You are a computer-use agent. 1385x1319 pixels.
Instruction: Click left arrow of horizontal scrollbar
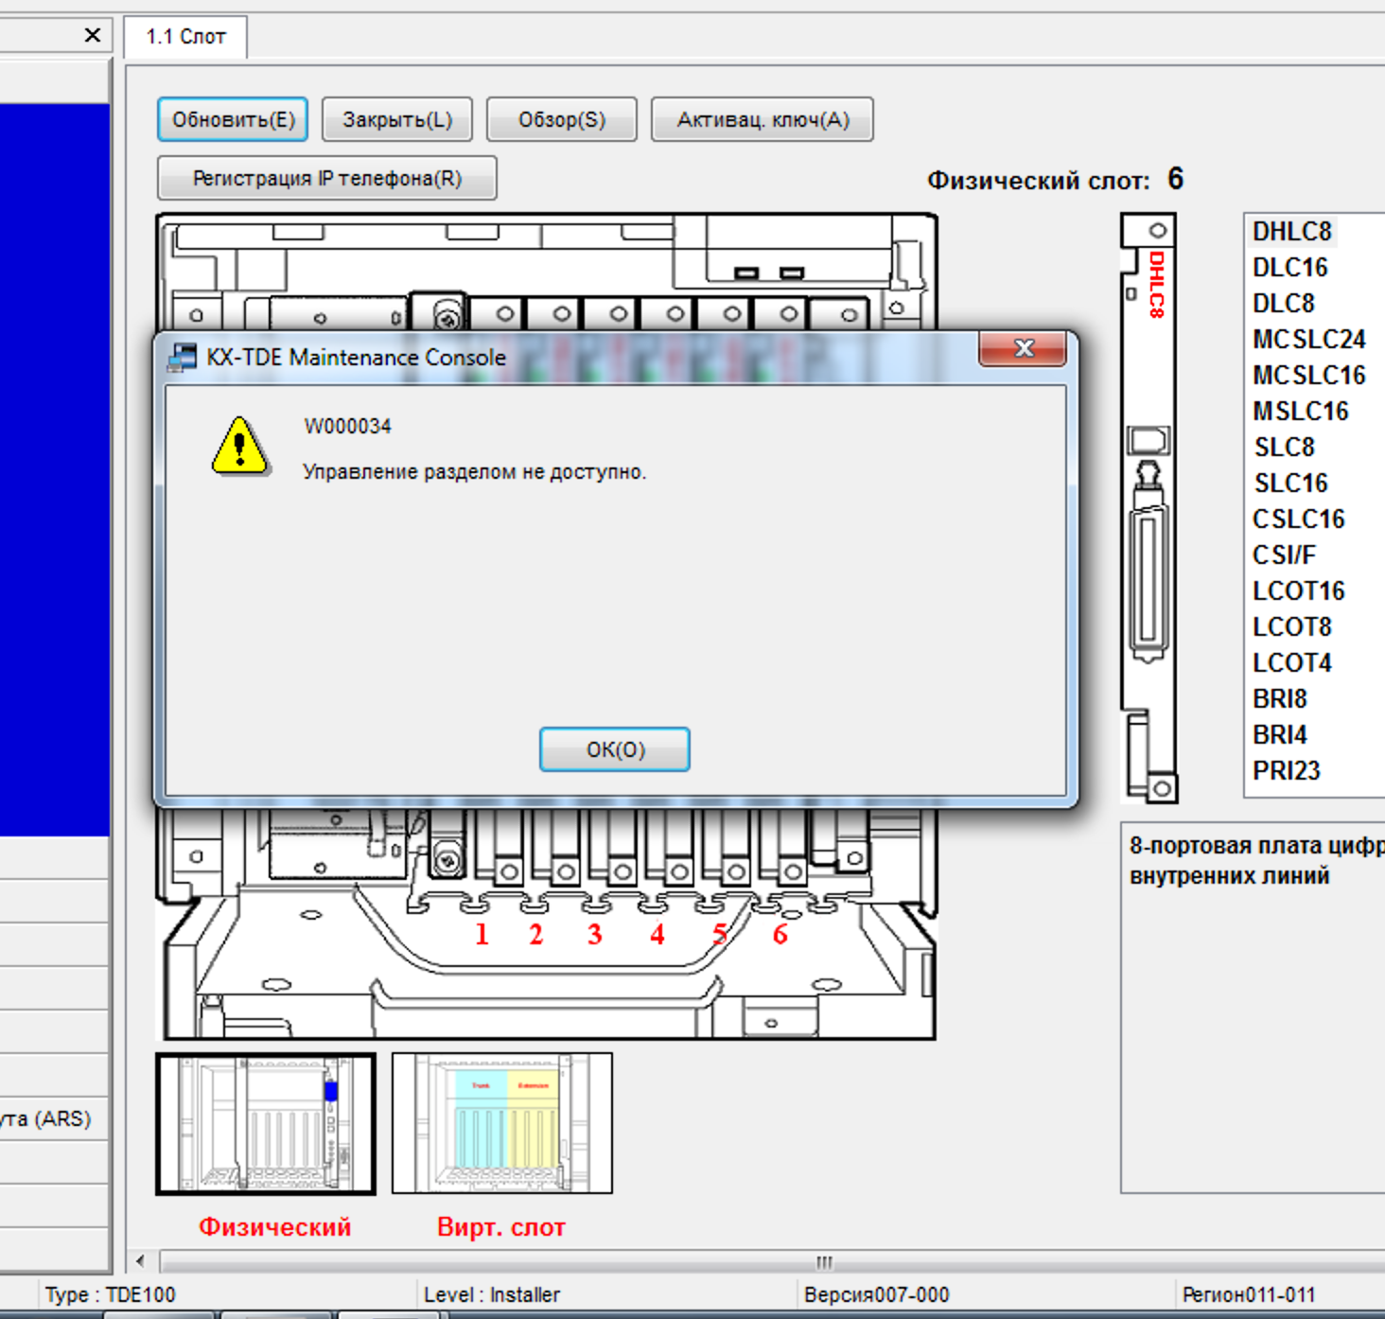[141, 1260]
